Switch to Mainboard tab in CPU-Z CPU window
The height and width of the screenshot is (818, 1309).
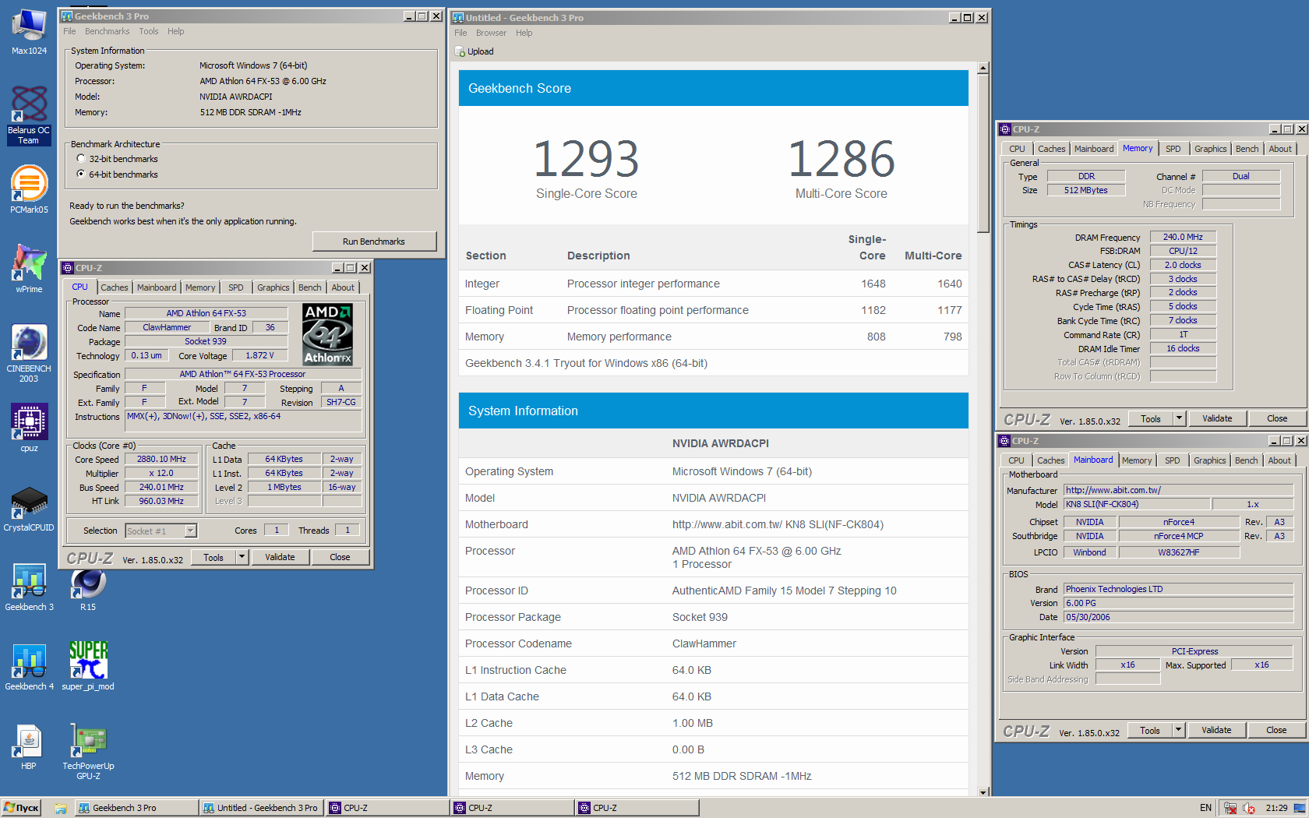pyautogui.click(x=157, y=287)
